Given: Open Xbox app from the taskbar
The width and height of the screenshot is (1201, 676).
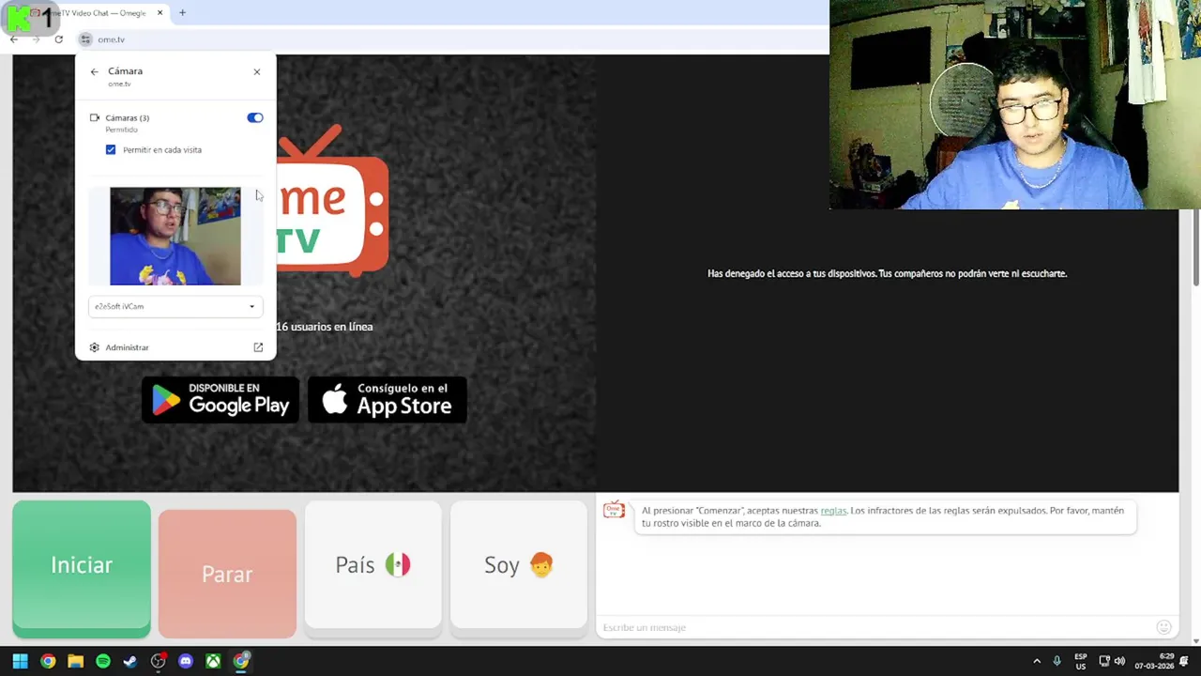Looking at the screenshot, I should pos(214,661).
